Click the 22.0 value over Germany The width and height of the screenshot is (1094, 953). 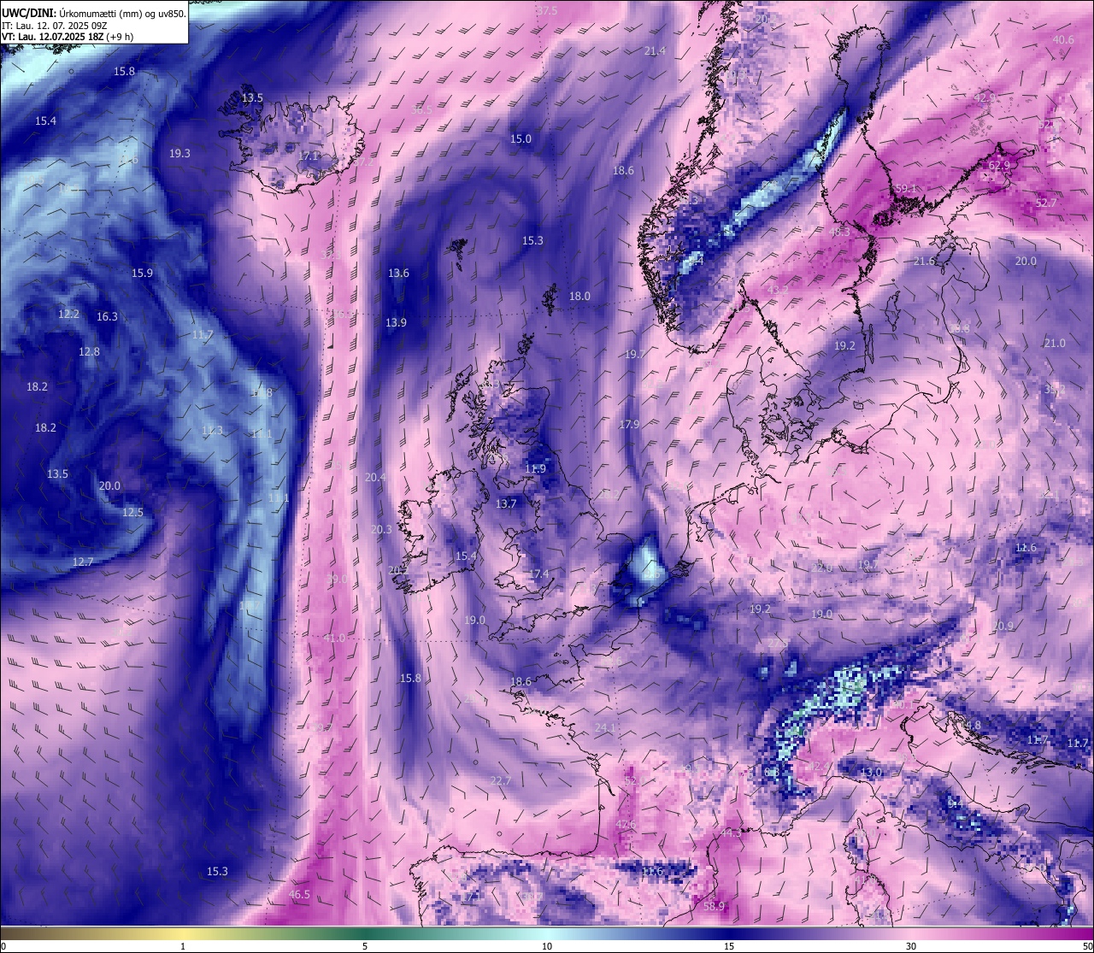[x=821, y=568]
